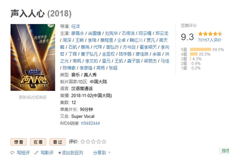Open cast member 周深 page
Image resolution: width=229 pixels, height=159 pixels.
(x=67, y=40)
